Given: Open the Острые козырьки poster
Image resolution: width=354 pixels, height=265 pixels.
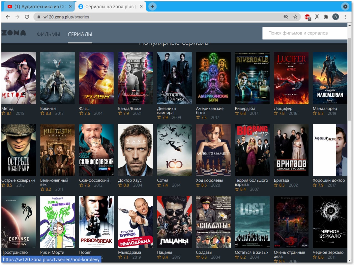Looking at the screenshot, I should 19,150.
